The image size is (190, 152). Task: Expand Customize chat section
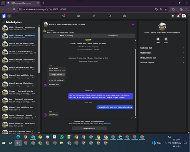click(x=162, y=48)
